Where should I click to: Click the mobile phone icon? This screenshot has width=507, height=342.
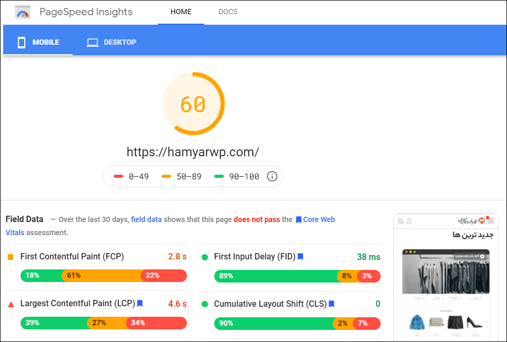(22, 42)
